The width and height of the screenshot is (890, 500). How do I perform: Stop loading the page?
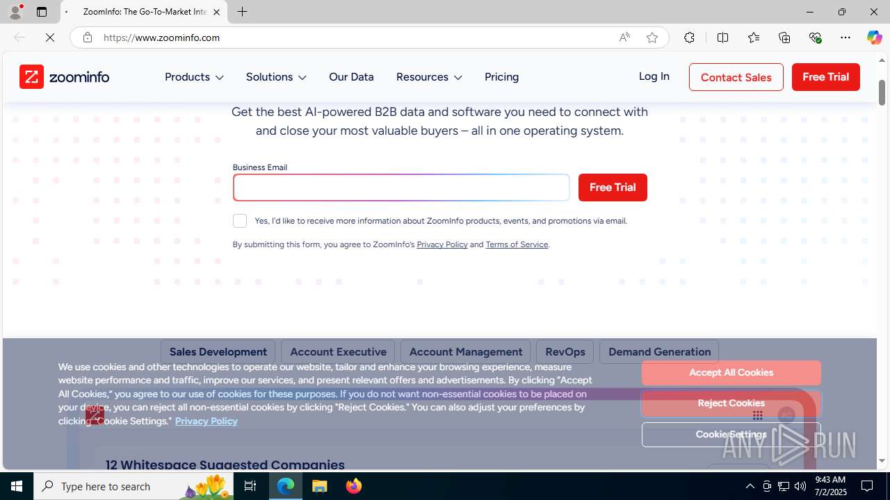pos(50,37)
